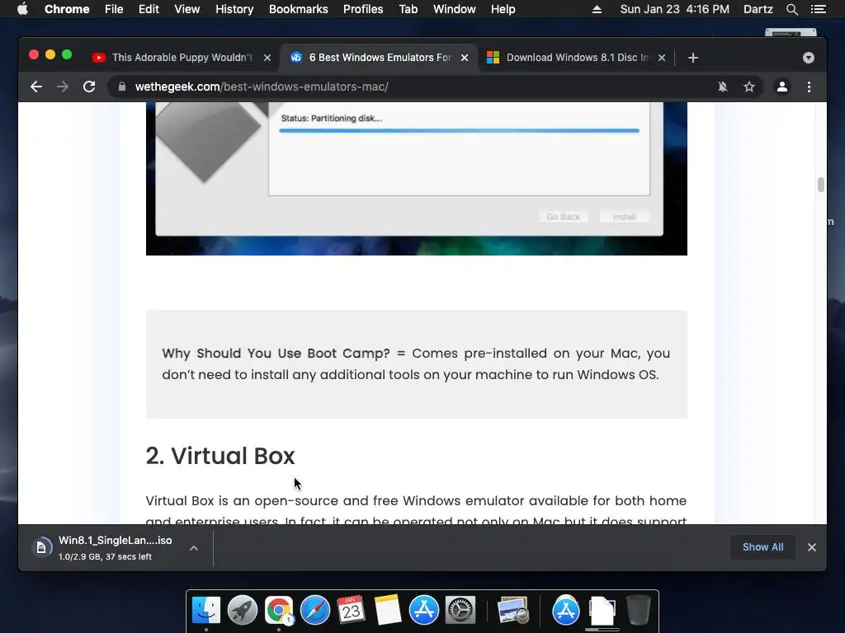Open the Chrome three-dot menu

809,87
